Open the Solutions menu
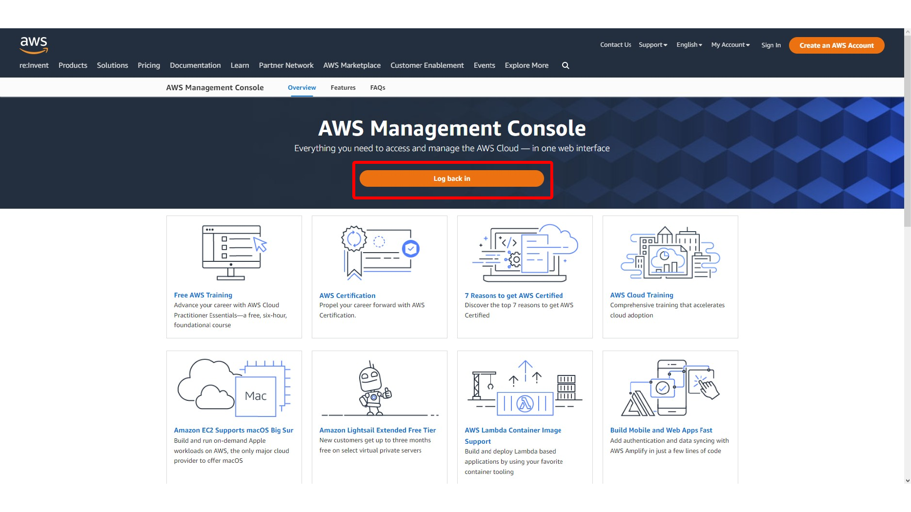This screenshot has height=512, width=911. (x=112, y=65)
